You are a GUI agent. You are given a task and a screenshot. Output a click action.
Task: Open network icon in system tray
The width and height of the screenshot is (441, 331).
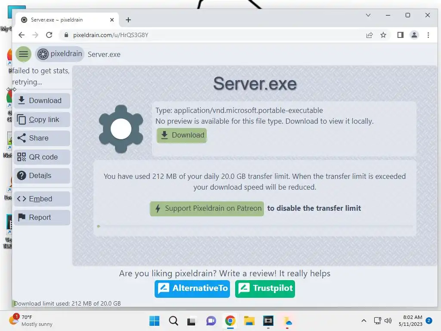click(x=377, y=321)
